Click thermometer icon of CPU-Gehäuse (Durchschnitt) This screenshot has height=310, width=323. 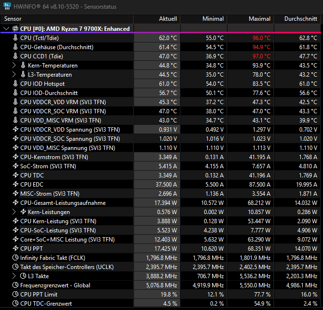(15, 47)
